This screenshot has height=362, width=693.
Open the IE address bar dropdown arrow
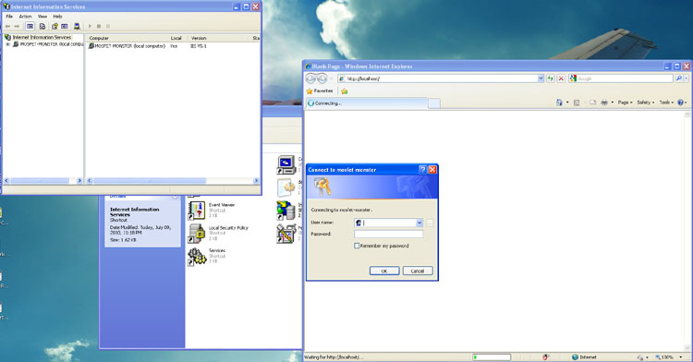click(x=541, y=78)
